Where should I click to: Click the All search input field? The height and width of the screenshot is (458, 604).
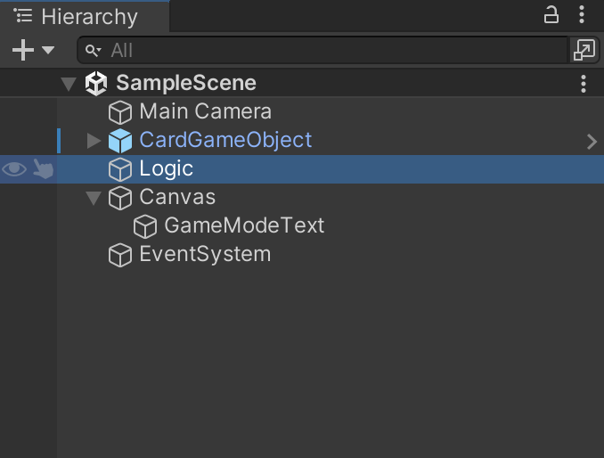330,51
